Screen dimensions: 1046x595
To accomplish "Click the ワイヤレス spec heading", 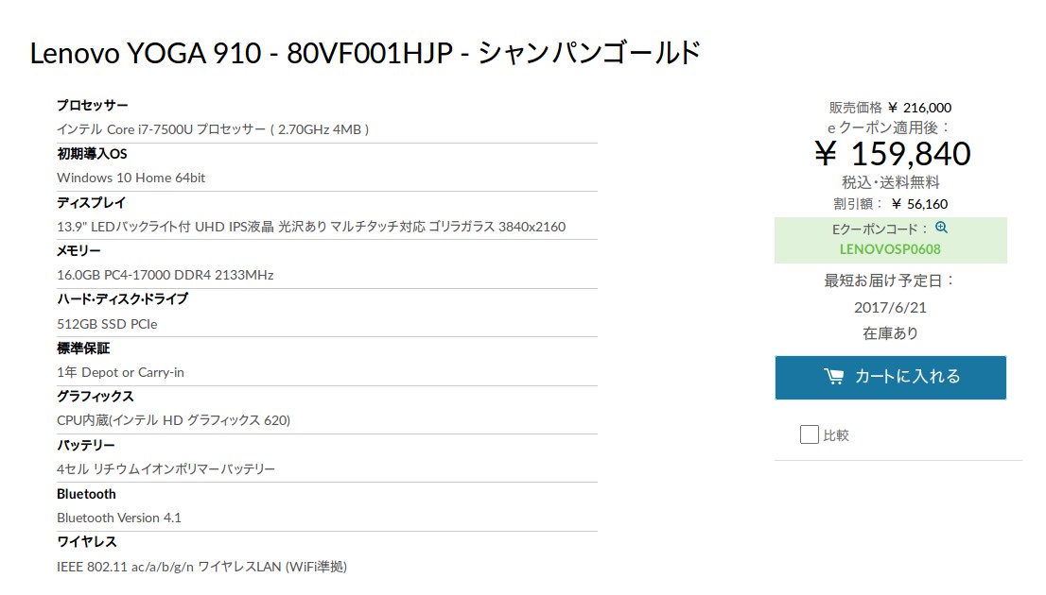I will [87, 542].
